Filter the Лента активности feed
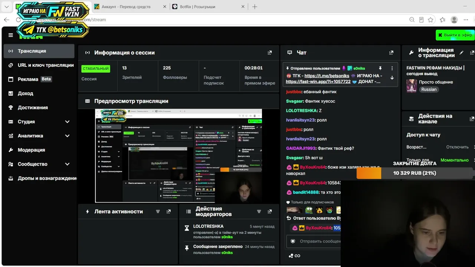Viewport: 475px width, 267px height. 158,211
